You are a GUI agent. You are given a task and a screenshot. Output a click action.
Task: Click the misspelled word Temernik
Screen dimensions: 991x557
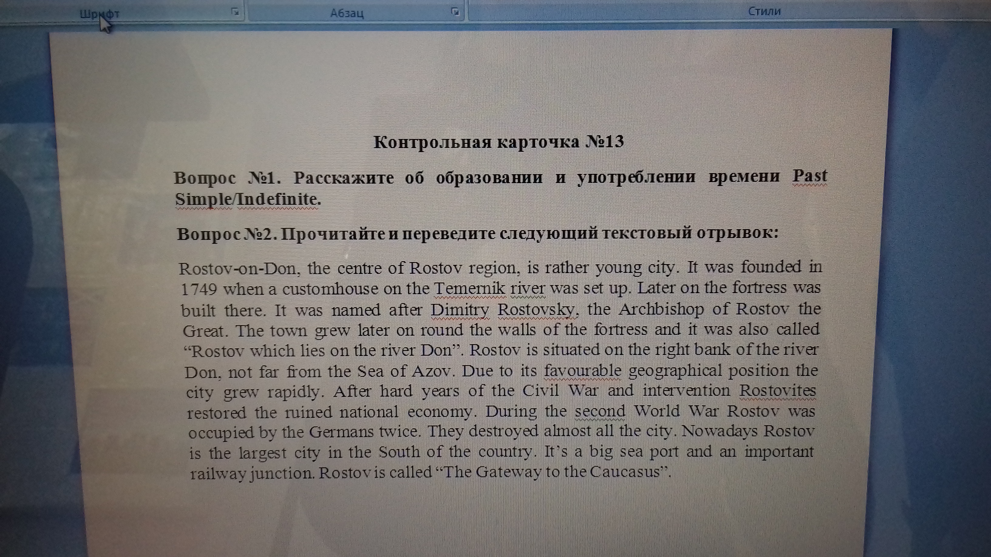point(469,288)
